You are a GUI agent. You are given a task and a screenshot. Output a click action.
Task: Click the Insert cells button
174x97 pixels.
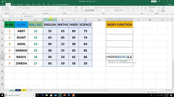tap(138, 9)
